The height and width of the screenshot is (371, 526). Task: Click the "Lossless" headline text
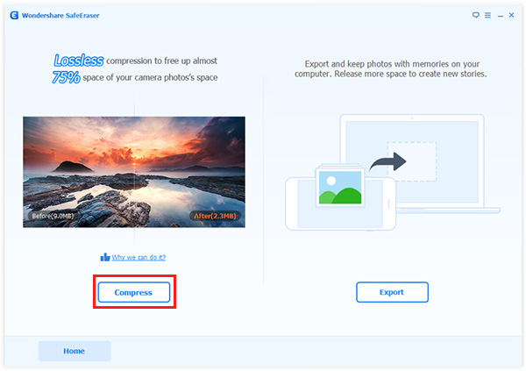pos(78,61)
